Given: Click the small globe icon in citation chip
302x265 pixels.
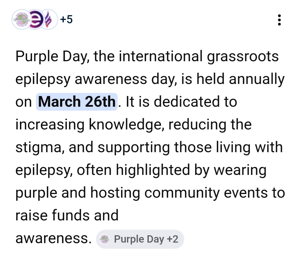Looking at the screenshot, I should (105, 239).
